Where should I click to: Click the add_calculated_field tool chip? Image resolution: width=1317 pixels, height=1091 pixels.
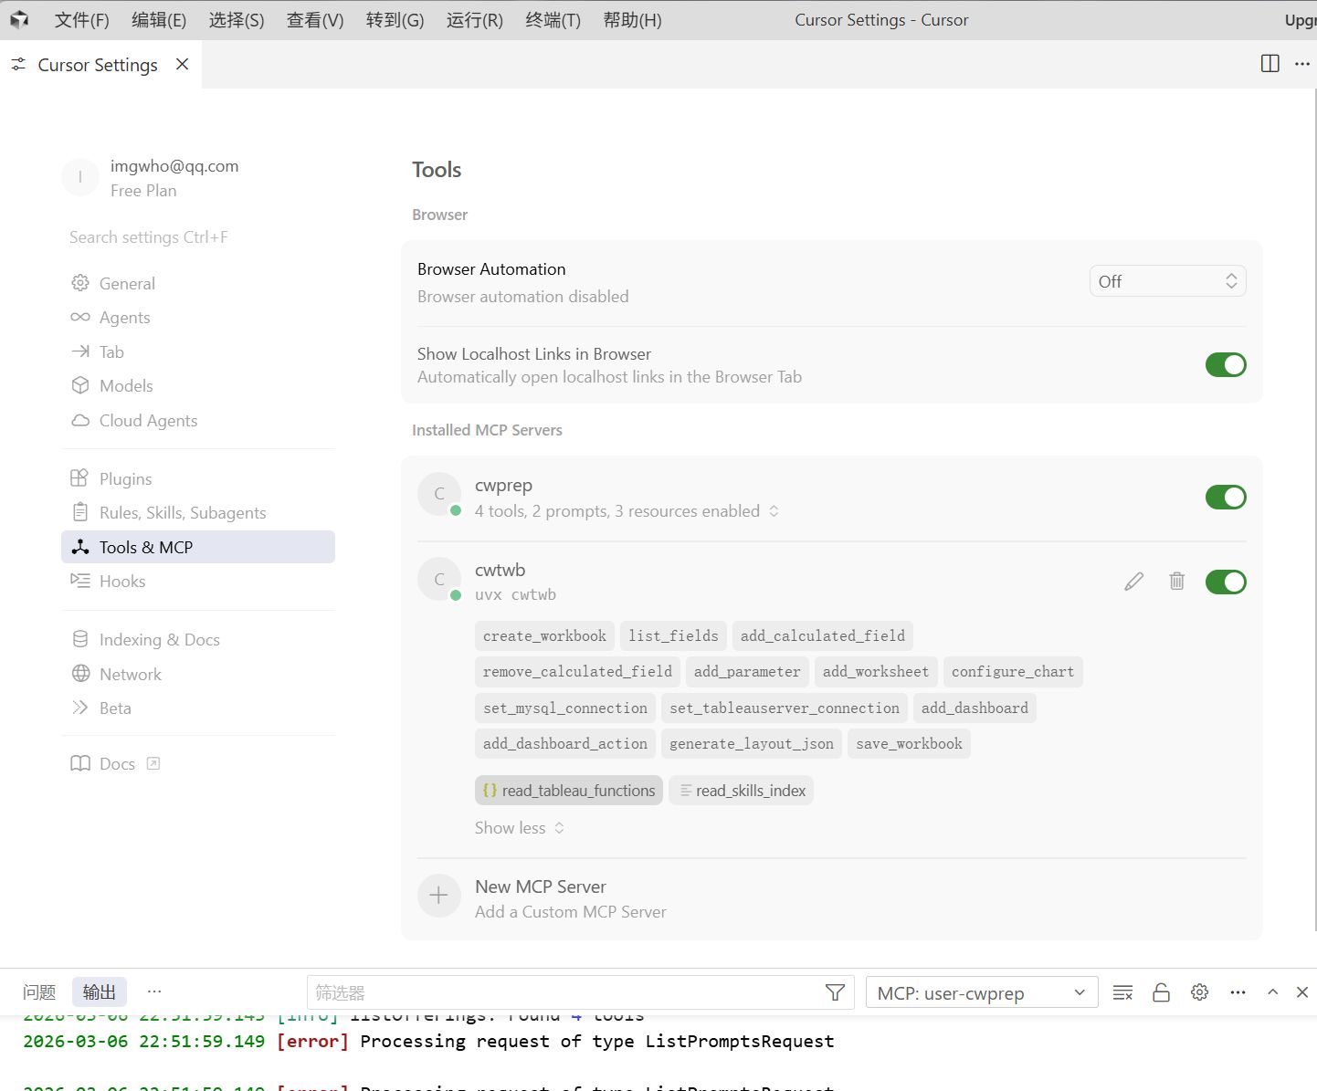pyautogui.click(x=823, y=635)
